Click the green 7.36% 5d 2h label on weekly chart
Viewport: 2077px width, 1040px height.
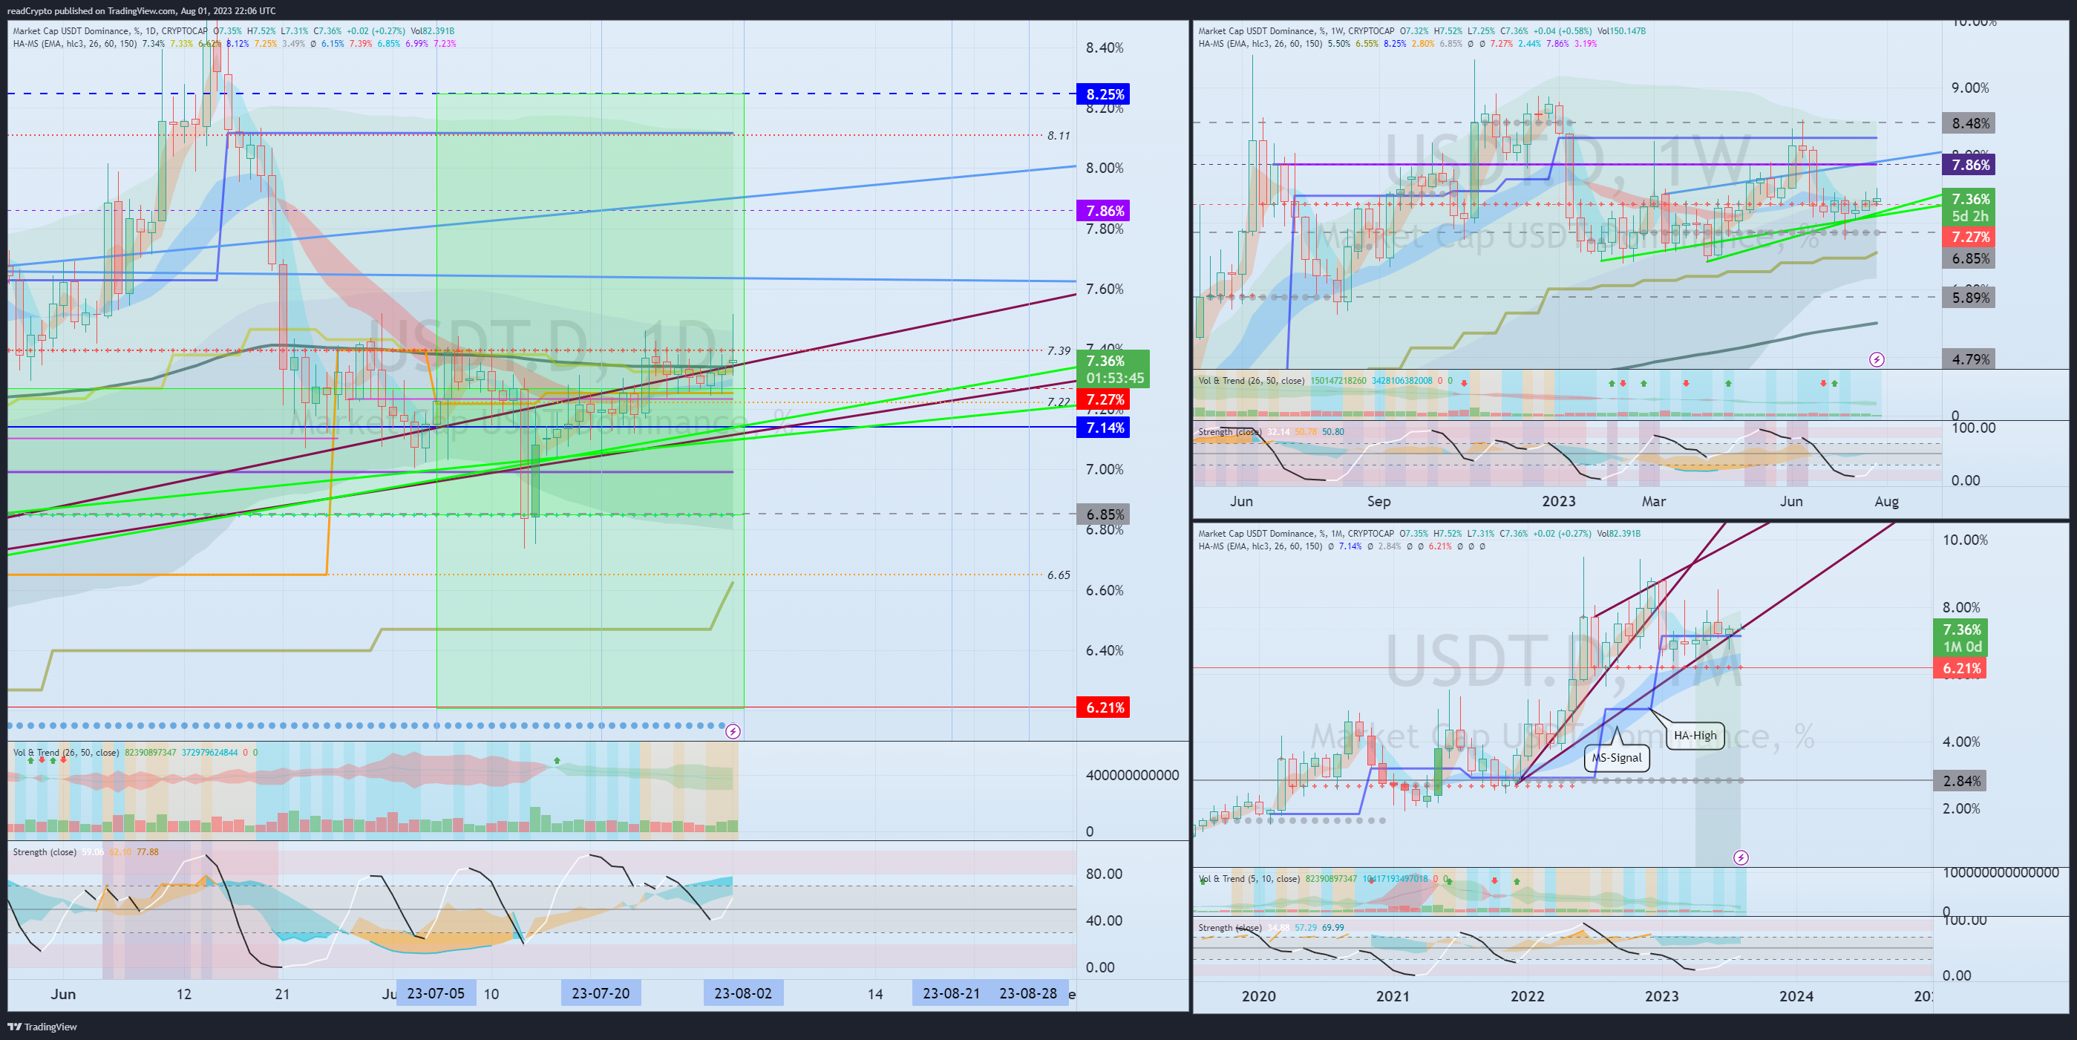point(1968,207)
